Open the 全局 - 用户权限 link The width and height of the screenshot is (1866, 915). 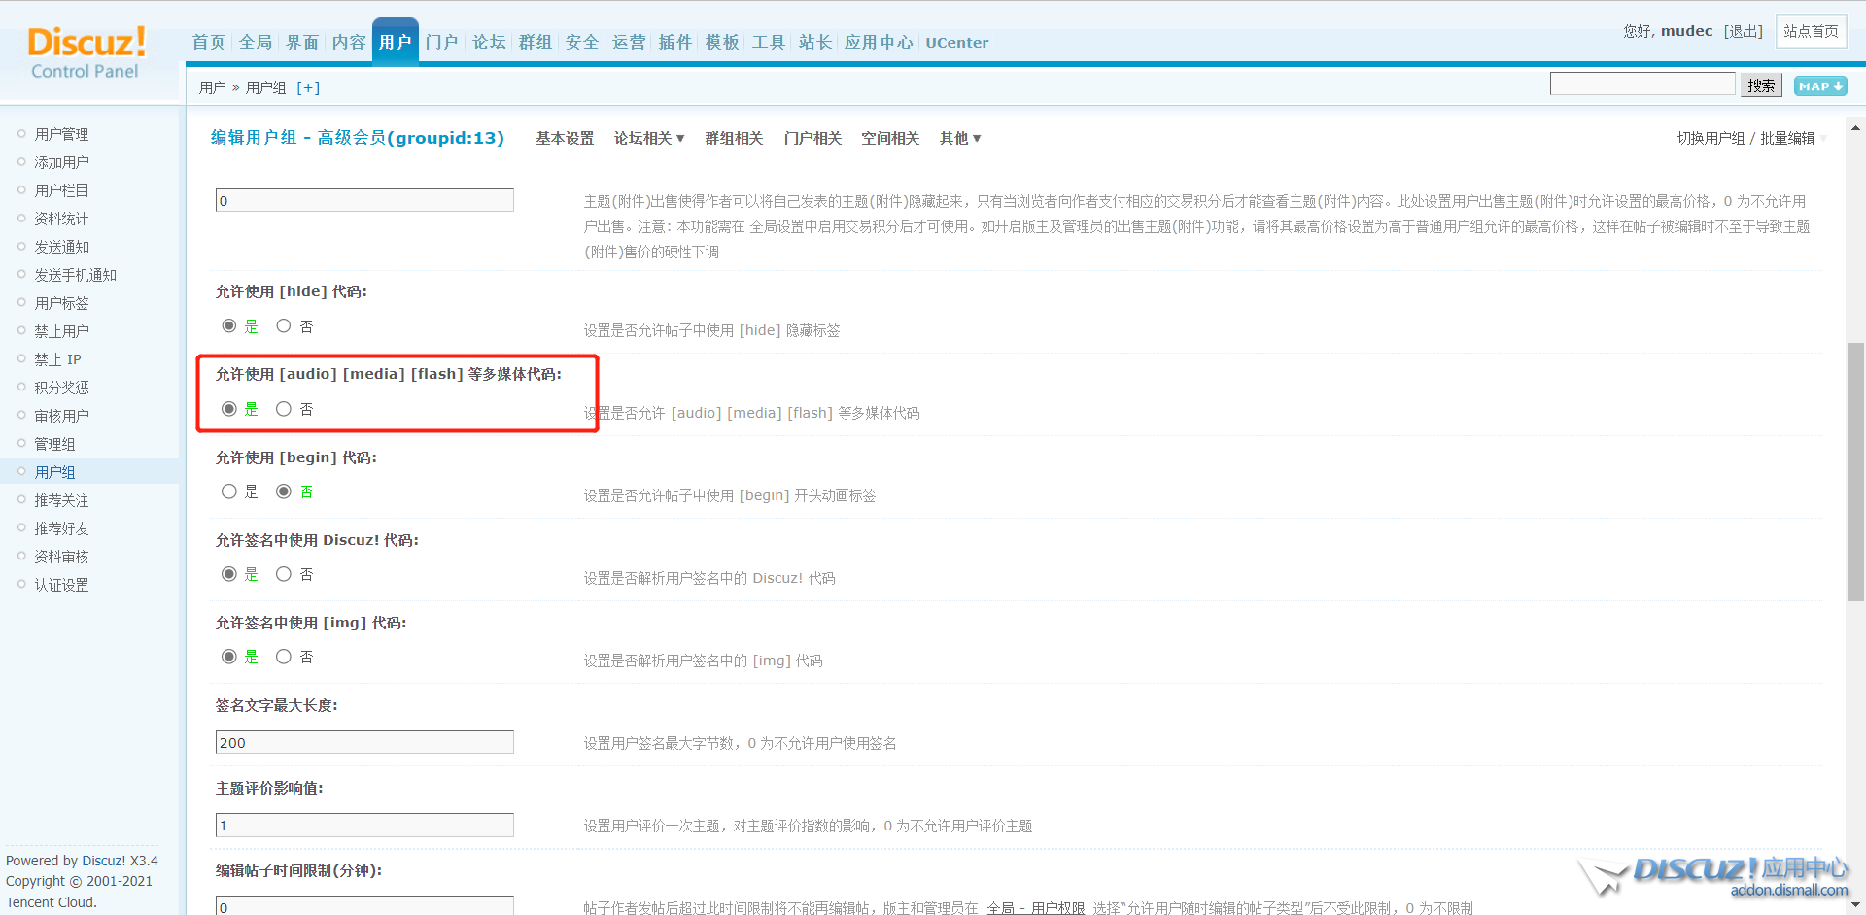[1035, 907]
